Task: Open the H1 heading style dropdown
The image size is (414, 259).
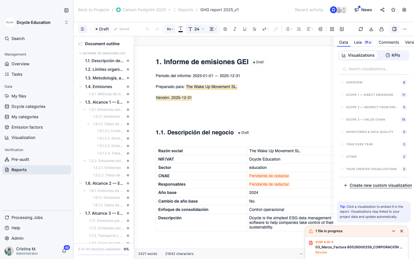Action: tap(170, 29)
